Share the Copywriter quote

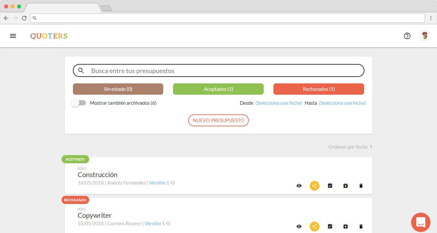pyautogui.click(x=314, y=227)
